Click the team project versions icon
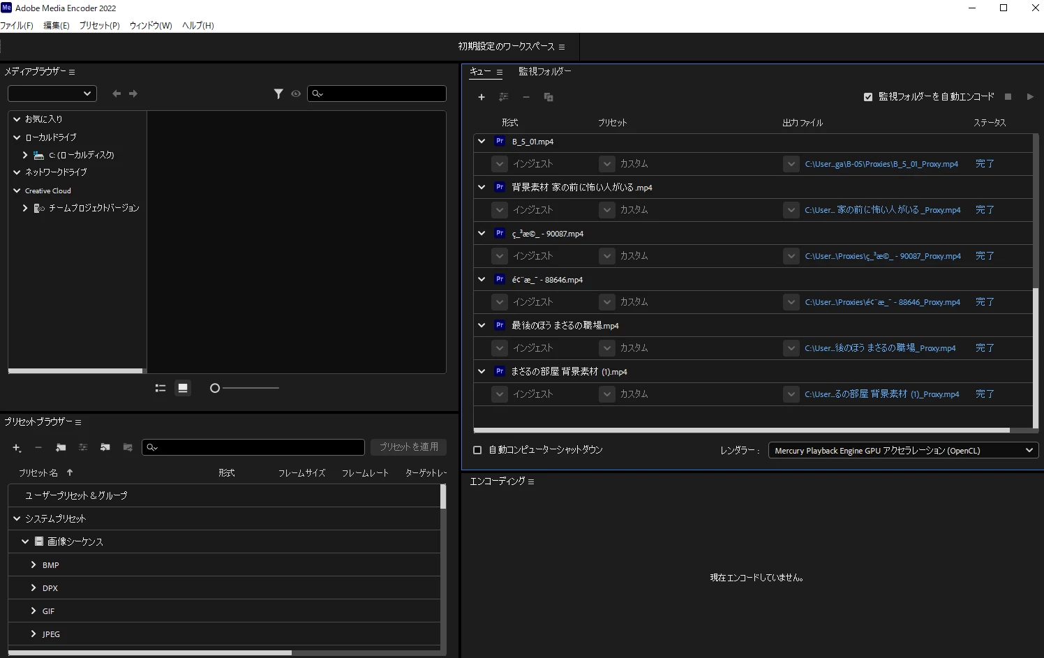Screen dimensions: 1044x658 point(39,208)
